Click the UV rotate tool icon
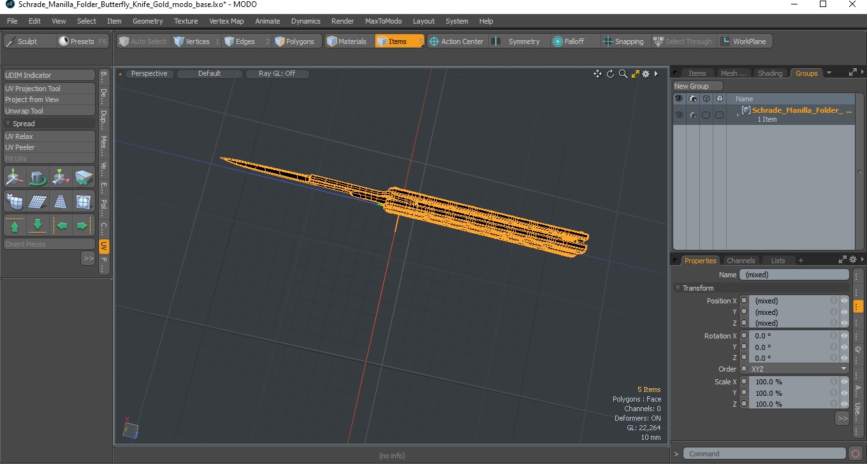 coord(38,177)
